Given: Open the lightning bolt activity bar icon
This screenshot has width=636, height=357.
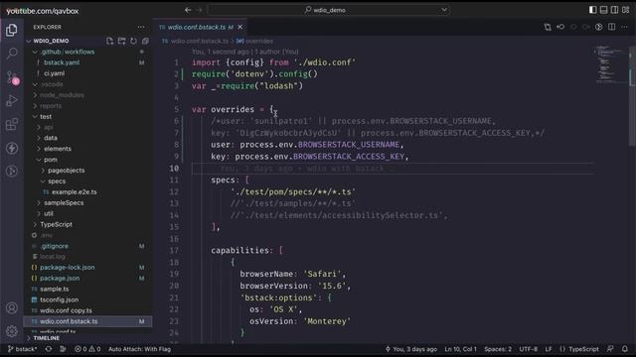Looking at the screenshot, I should tap(12, 148).
